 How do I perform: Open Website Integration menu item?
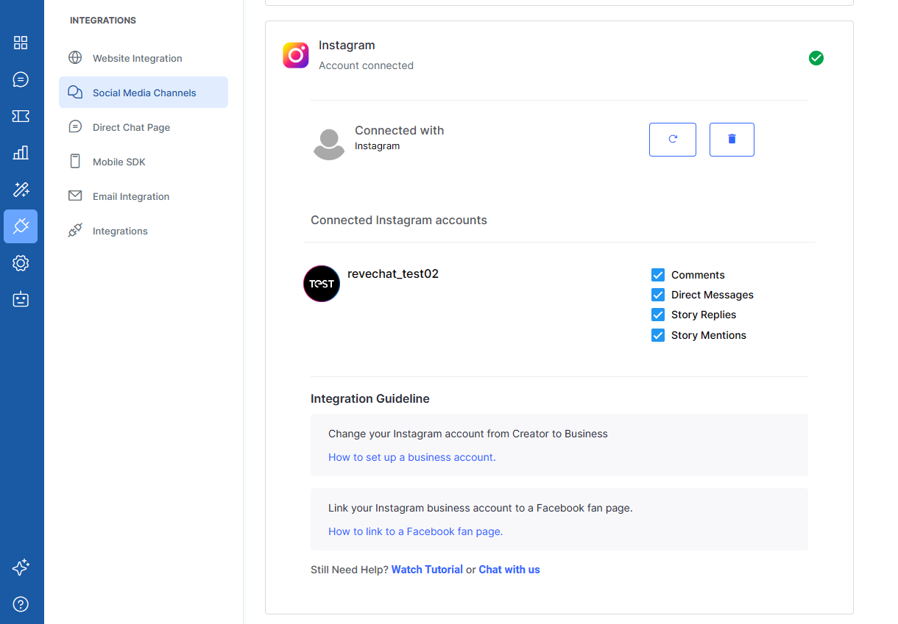(144, 58)
